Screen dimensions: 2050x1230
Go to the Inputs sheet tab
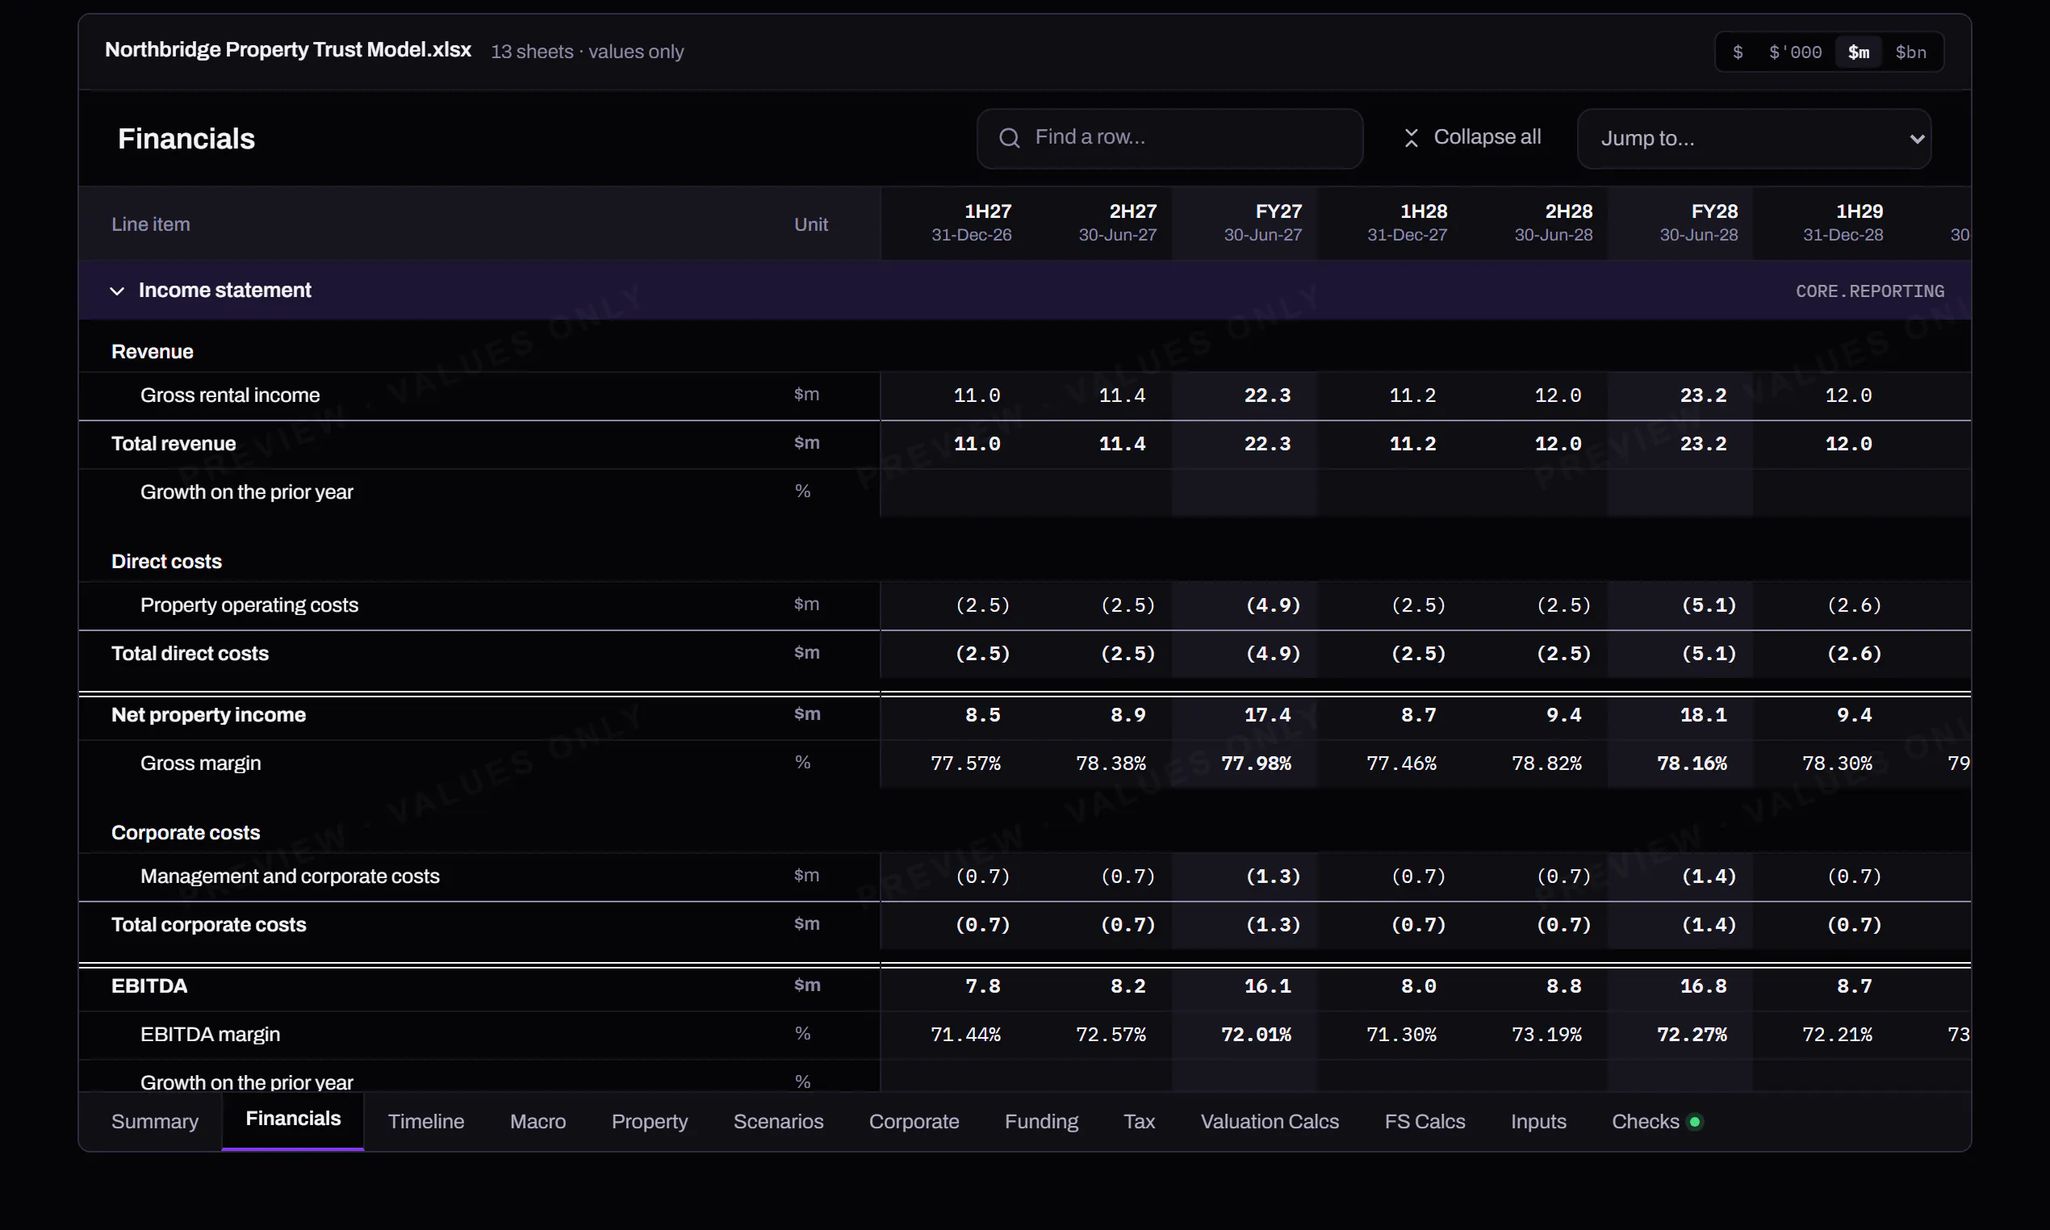(1539, 1121)
